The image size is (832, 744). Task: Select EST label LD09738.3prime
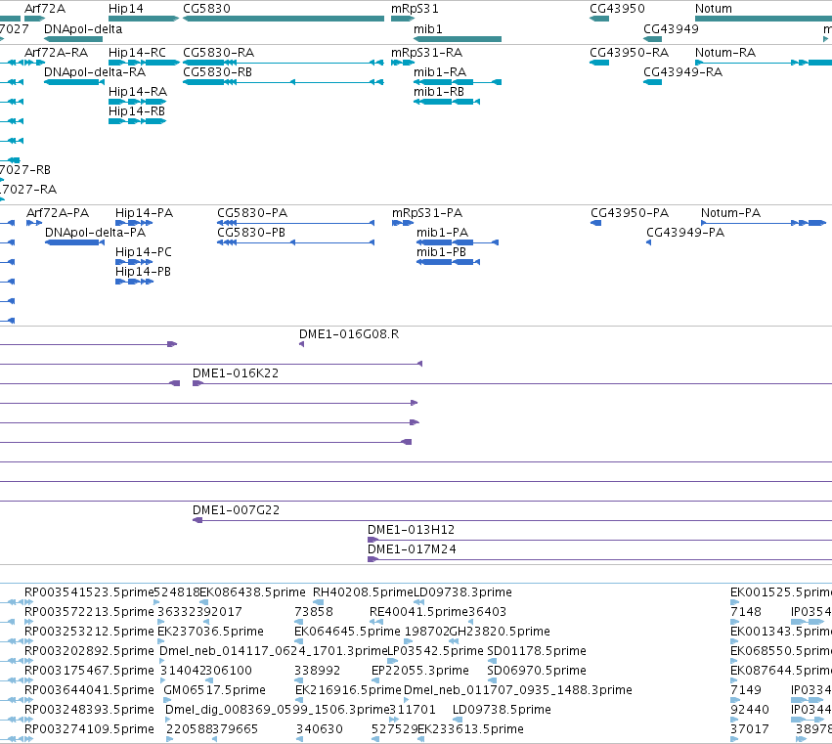point(462,591)
